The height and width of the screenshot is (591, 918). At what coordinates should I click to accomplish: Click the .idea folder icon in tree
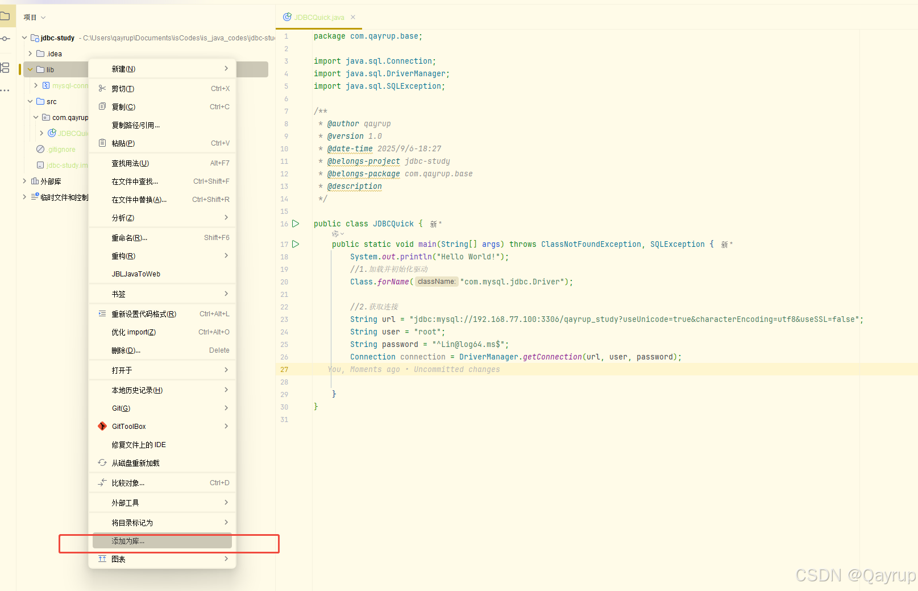click(x=40, y=53)
